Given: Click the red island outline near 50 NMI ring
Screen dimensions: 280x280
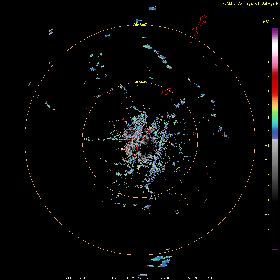Looking at the screenshot, I should (x=166, y=91).
